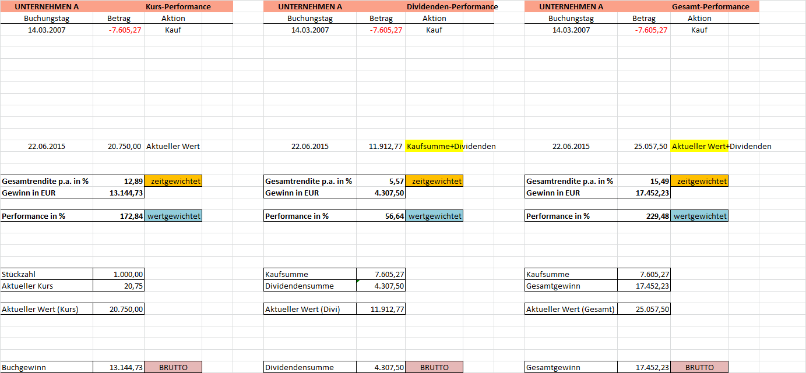Click the Aktueller Wert (Divi) label
Image resolution: width=806 pixels, height=373 pixels.
point(310,309)
